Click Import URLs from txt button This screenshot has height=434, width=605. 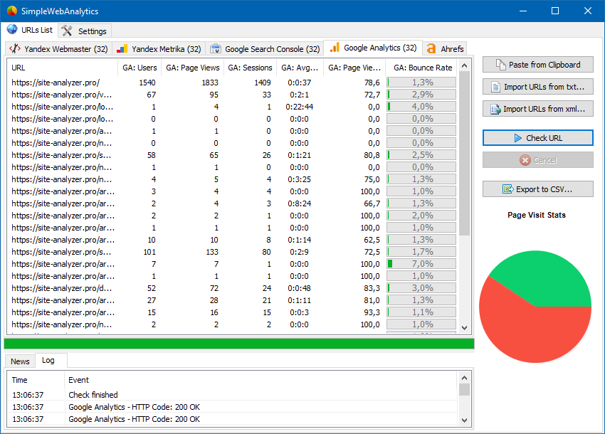point(538,87)
